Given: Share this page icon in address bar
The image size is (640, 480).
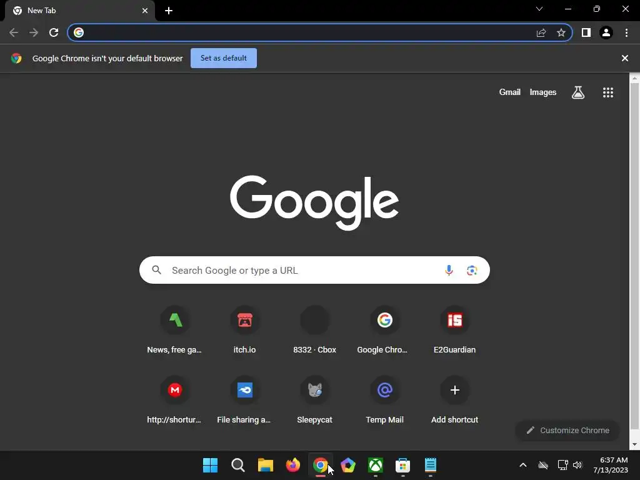Looking at the screenshot, I should (x=541, y=32).
